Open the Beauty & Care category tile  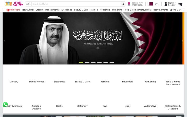(x=82, y=82)
